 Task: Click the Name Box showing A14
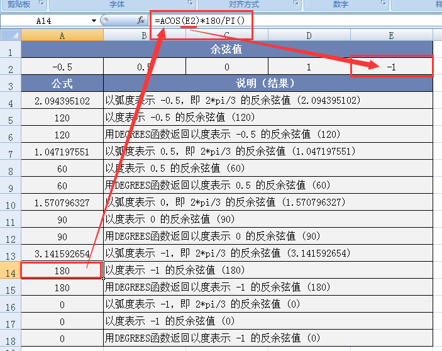[x=45, y=21]
